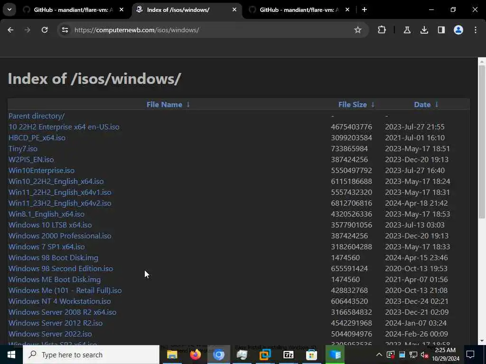The image size is (486, 364).
Task: Download Windows Server 2022.iso
Action: 50,334
